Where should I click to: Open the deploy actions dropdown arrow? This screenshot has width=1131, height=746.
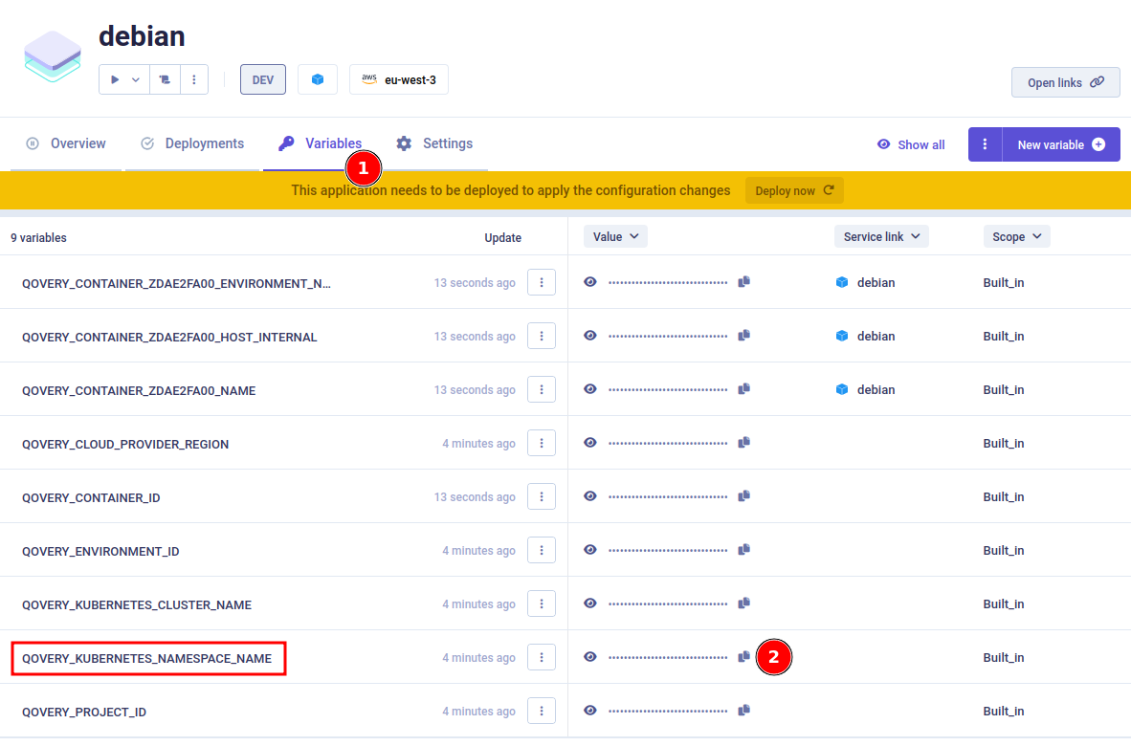(x=136, y=80)
